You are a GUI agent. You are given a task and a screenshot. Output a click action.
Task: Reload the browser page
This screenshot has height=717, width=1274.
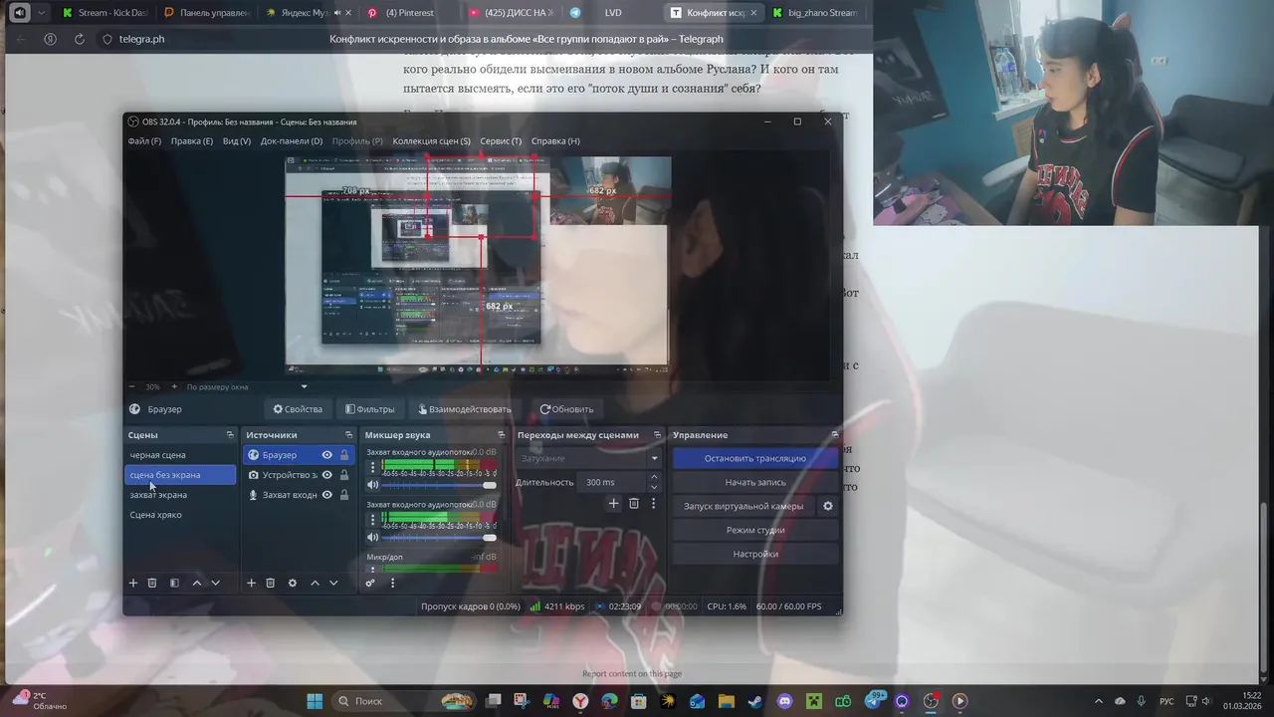point(79,39)
